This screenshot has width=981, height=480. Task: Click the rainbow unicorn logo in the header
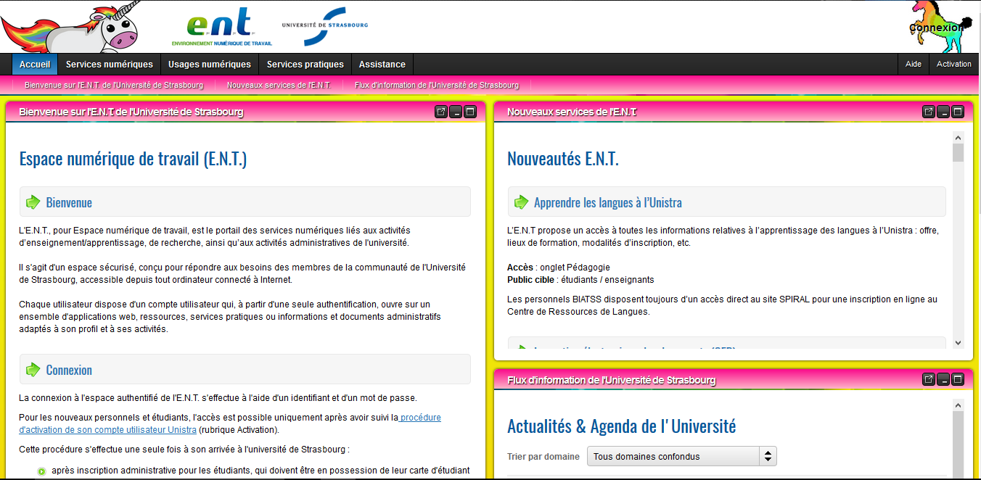69,28
